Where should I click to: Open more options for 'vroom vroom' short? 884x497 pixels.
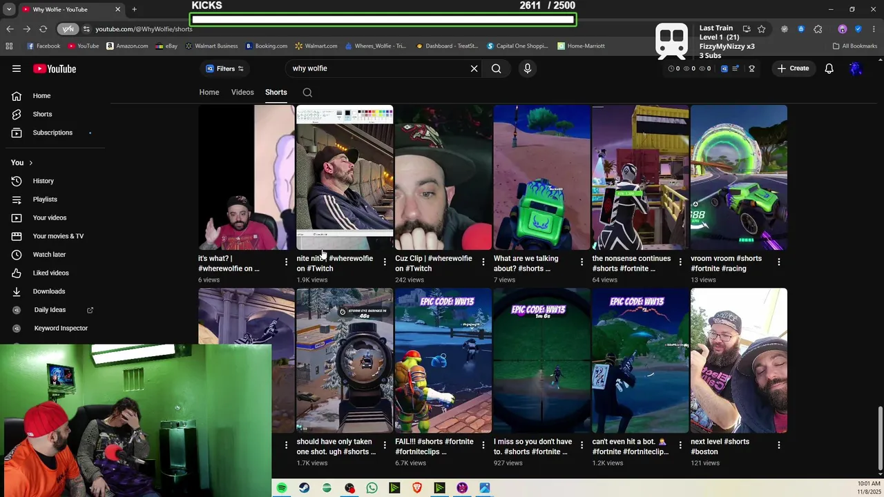coord(778,262)
